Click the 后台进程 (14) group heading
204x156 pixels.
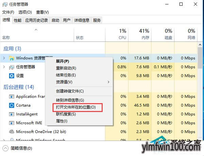click(x=19, y=87)
